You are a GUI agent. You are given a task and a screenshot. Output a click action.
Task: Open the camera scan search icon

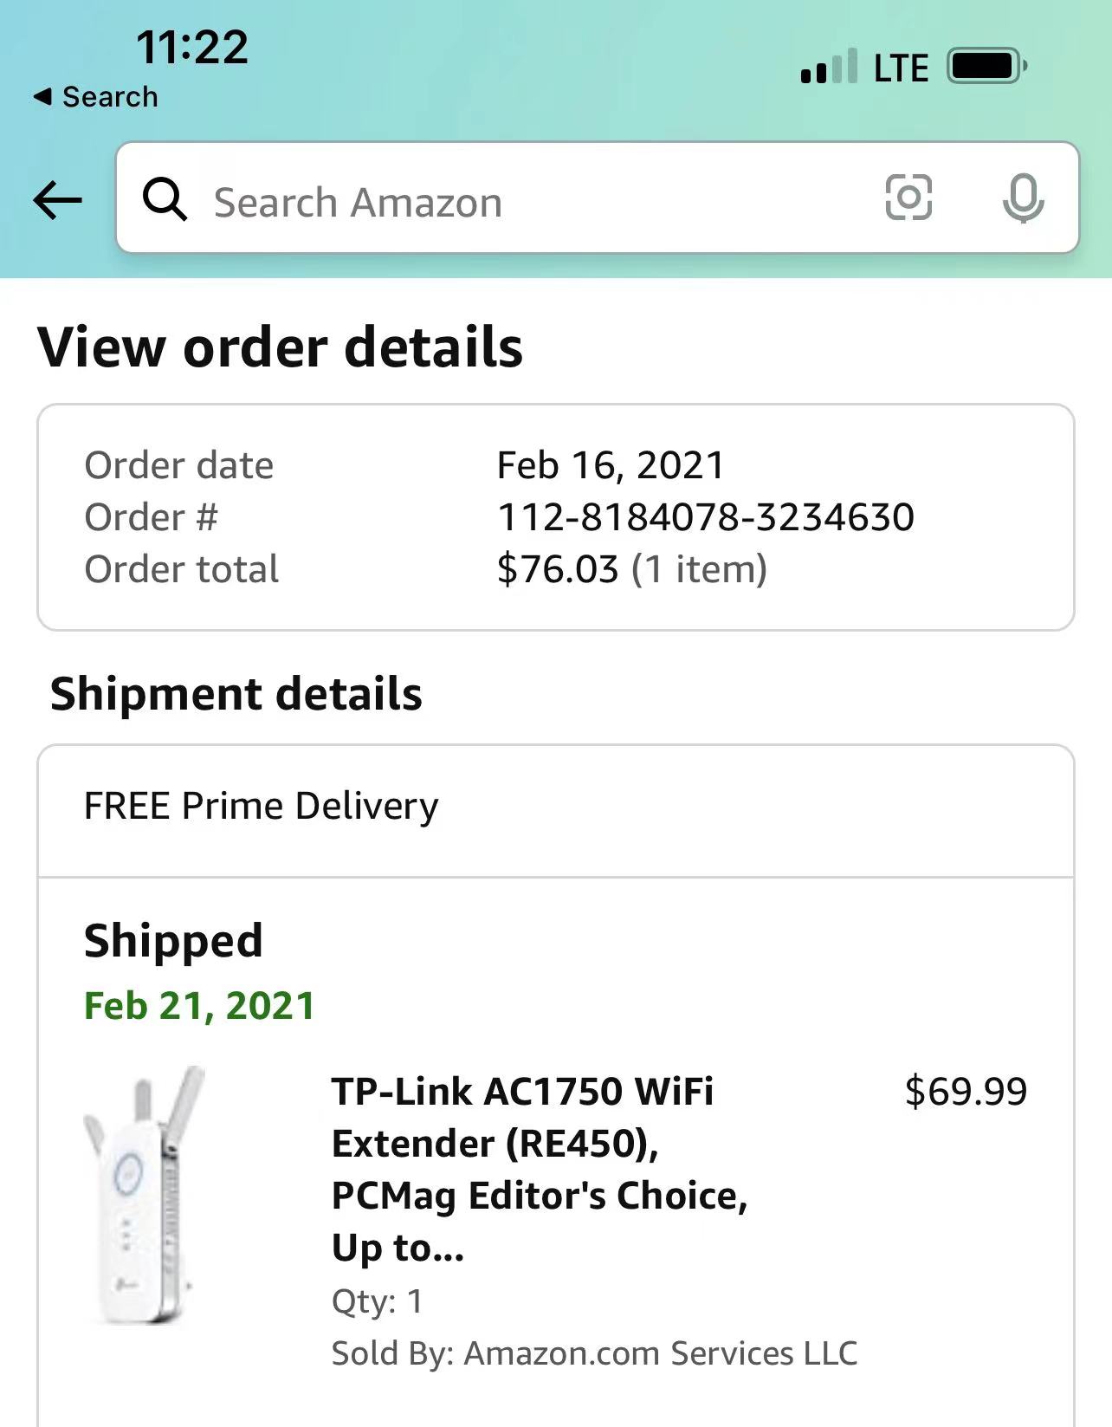[908, 198]
